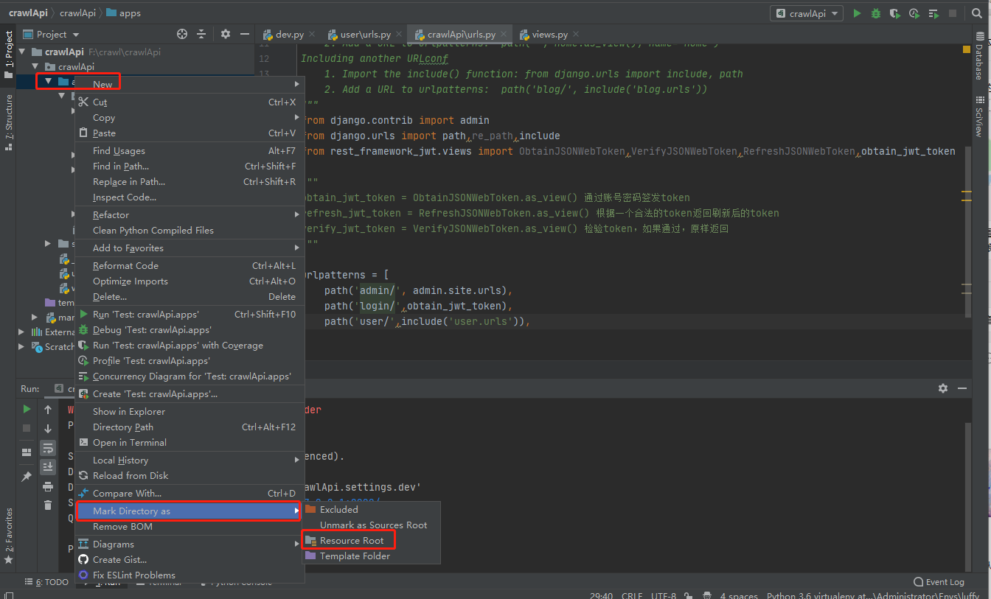
Task: Toggle scroll-to-end in Run console
Action: tap(48, 467)
